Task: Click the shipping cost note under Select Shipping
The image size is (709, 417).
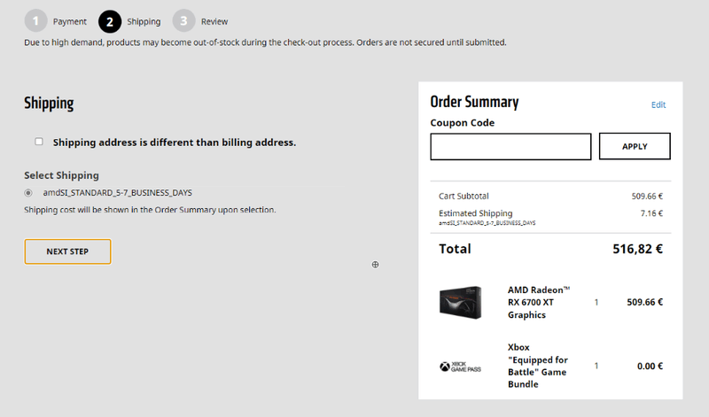Action: [150, 210]
